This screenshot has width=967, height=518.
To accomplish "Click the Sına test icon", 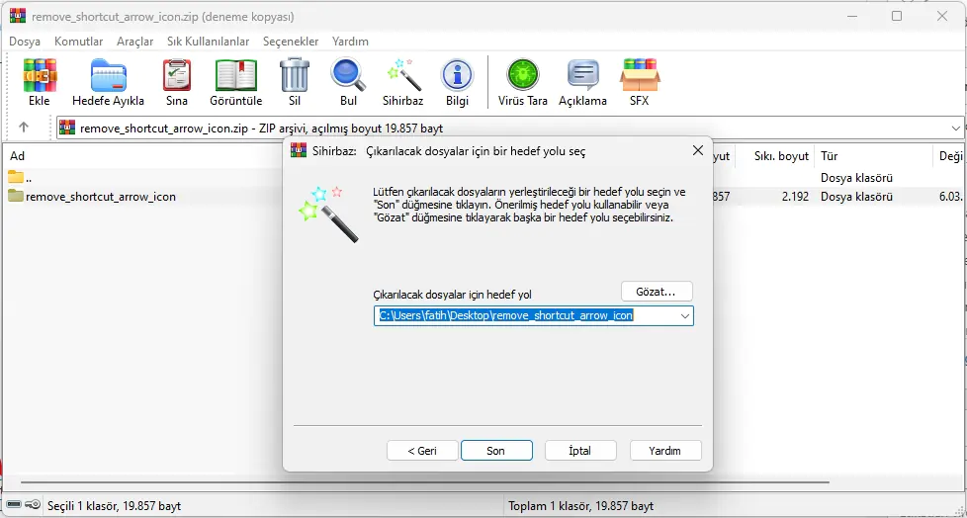I will [177, 75].
